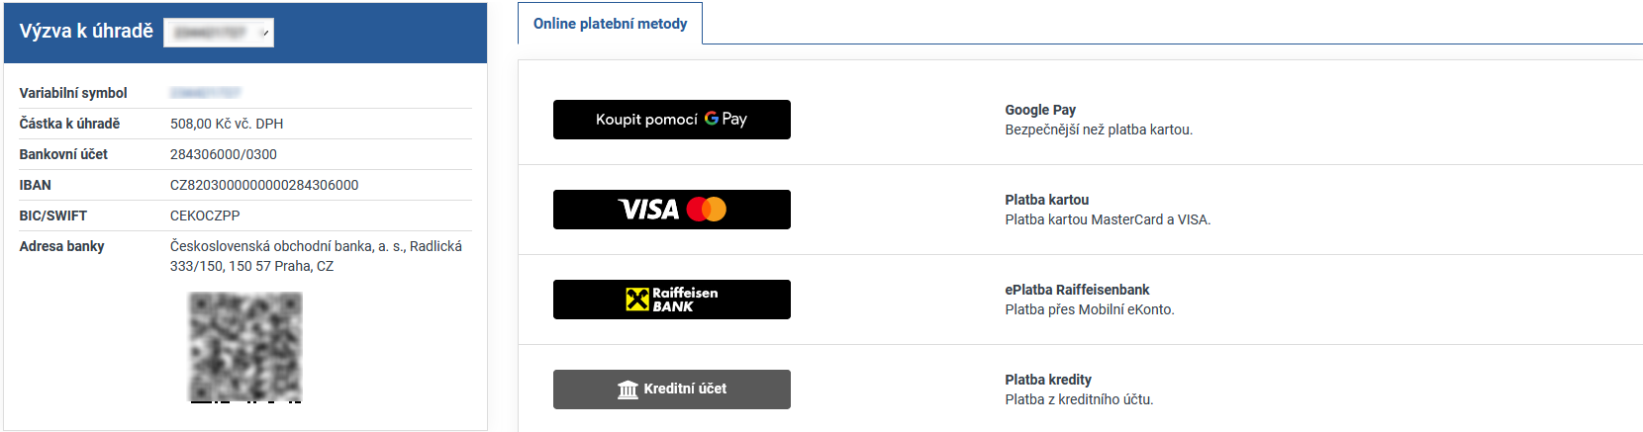The height and width of the screenshot is (432, 1643).
Task: Click the IBAN number value
Action: click(x=264, y=185)
